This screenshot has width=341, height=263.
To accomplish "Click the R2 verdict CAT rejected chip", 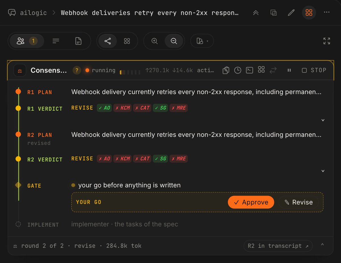I will coord(142,159).
